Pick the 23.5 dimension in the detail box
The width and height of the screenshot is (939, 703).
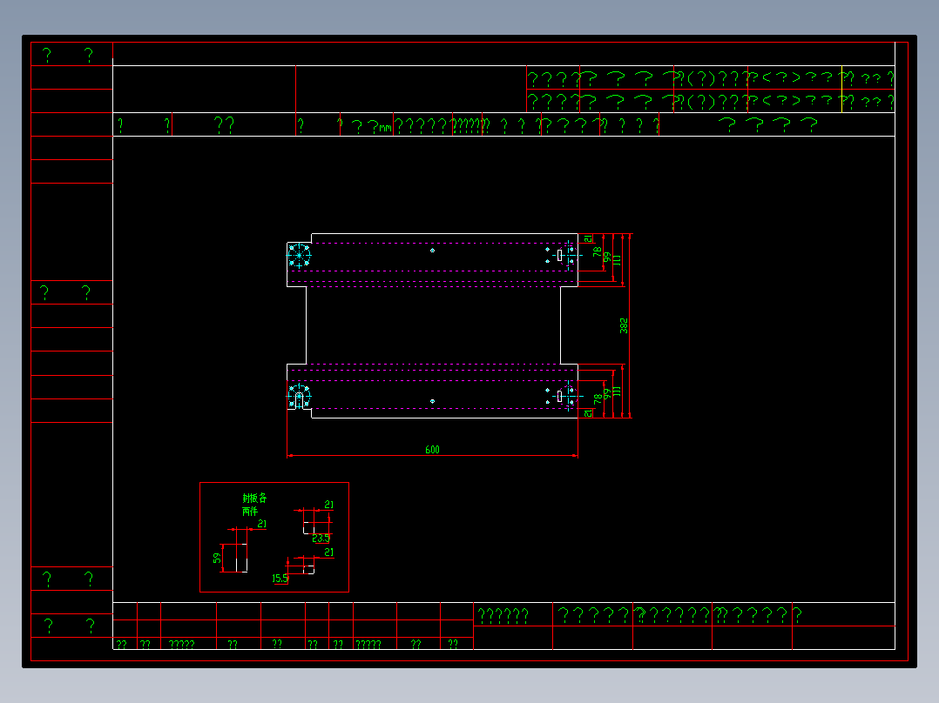point(321,539)
